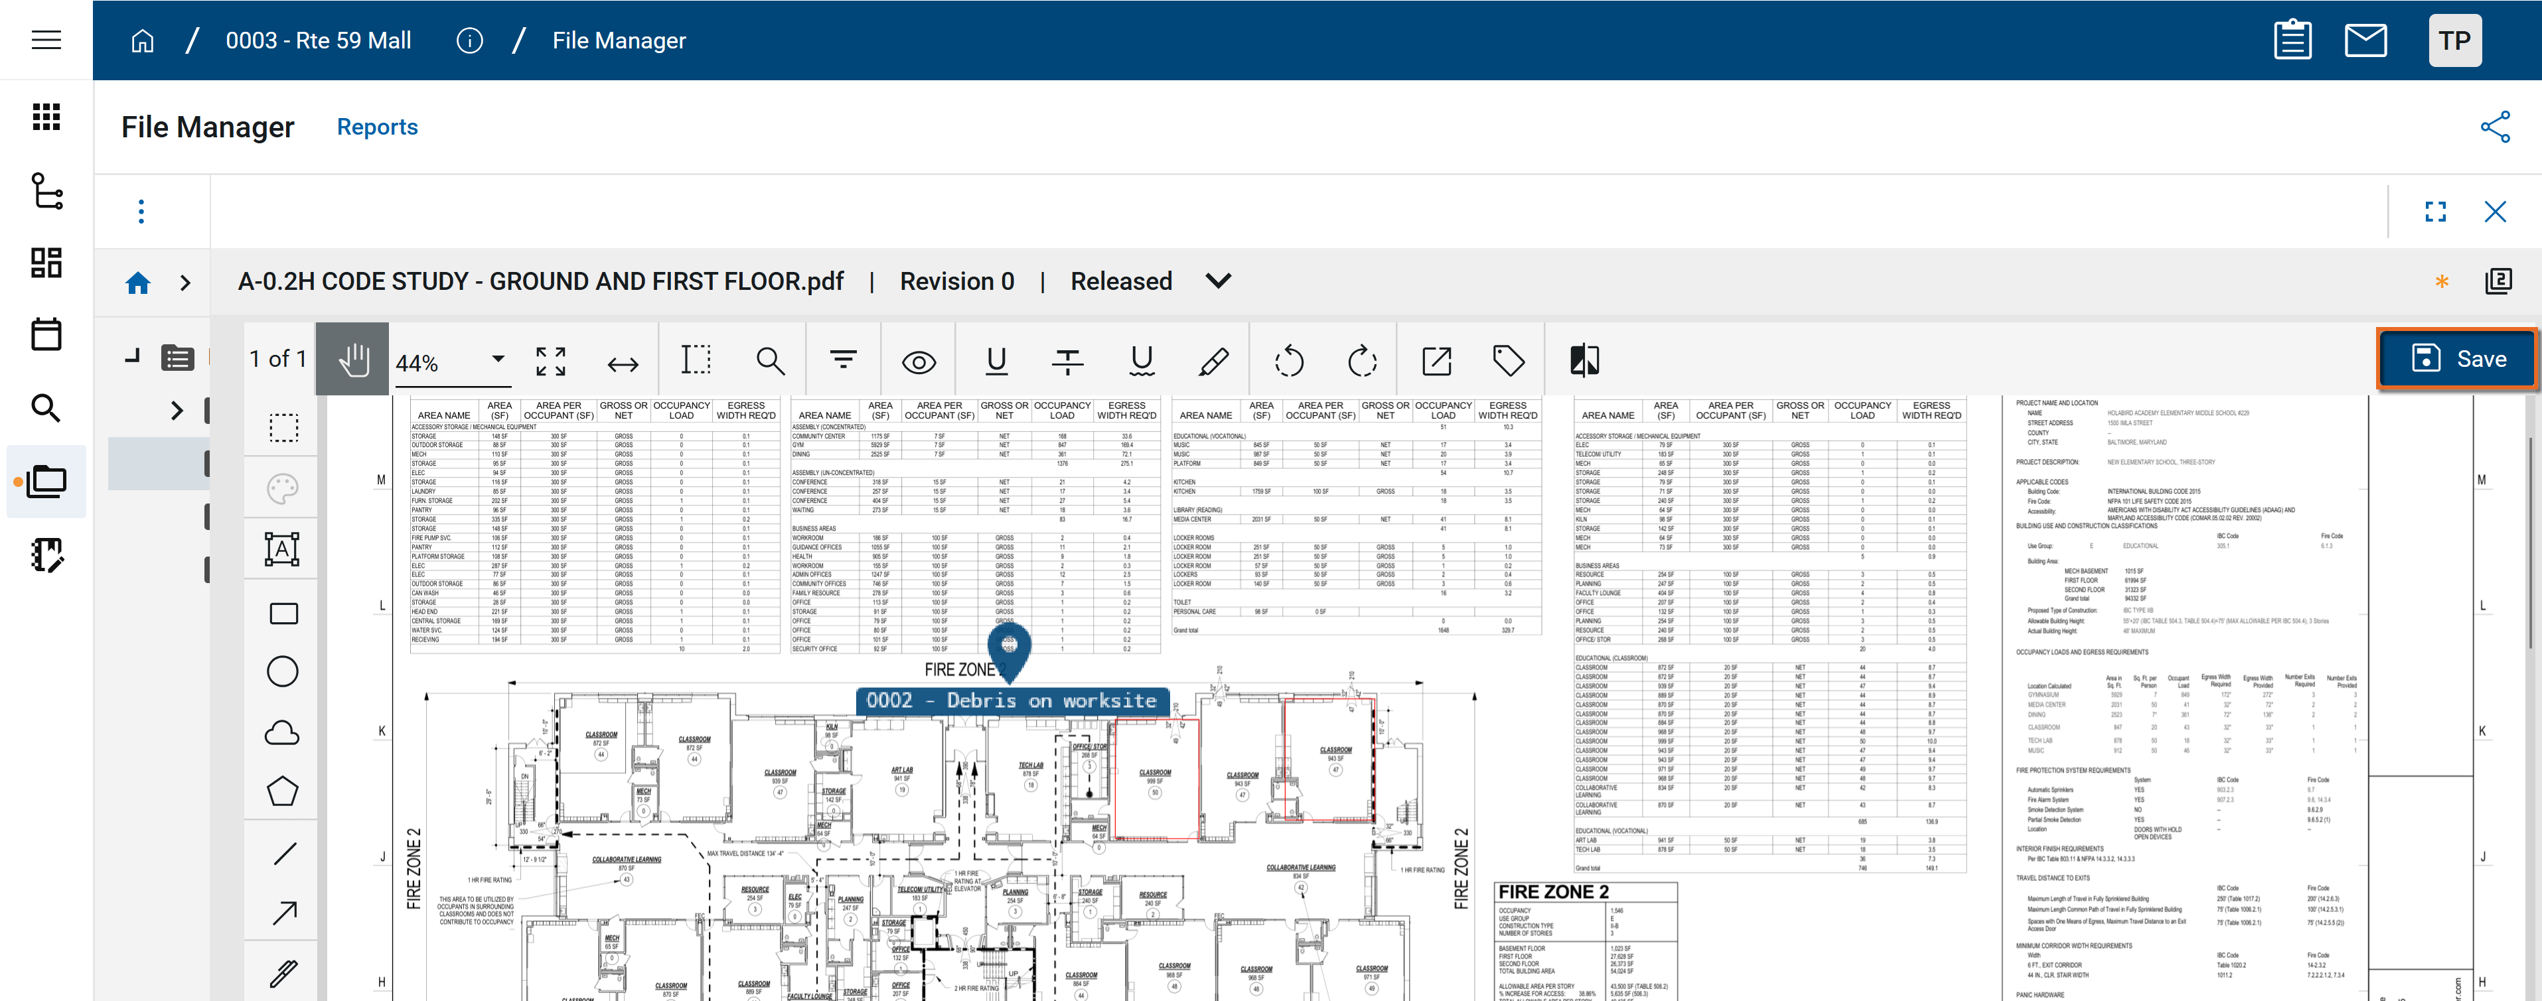Rotate the document counterclockwise
Image resolution: width=2542 pixels, height=1001 pixels.
[1288, 362]
